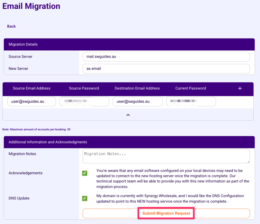Click the New Server field containing ax.email

coord(166,69)
